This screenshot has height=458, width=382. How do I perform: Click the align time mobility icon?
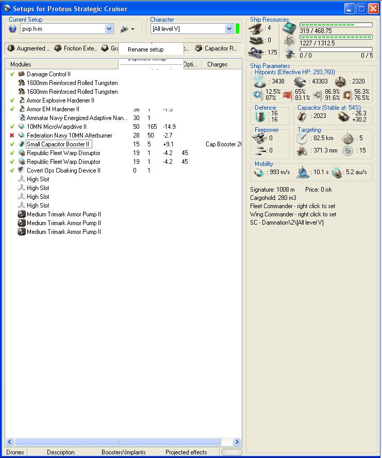(303, 173)
